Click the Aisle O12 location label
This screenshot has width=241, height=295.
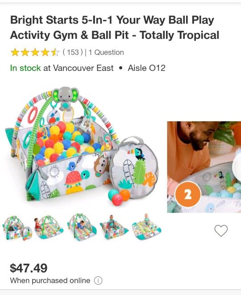(x=146, y=68)
